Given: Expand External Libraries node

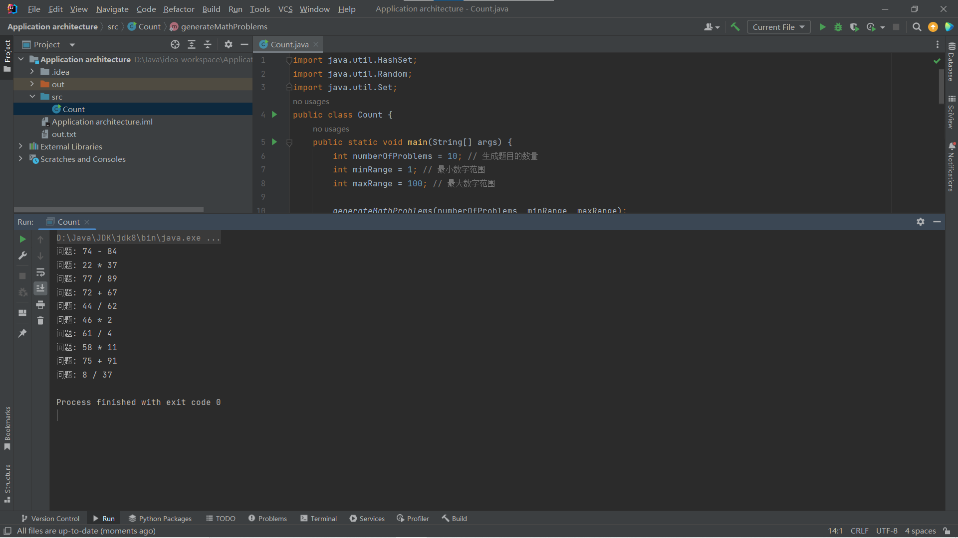Looking at the screenshot, I should pyautogui.click(x=20, y=146).
